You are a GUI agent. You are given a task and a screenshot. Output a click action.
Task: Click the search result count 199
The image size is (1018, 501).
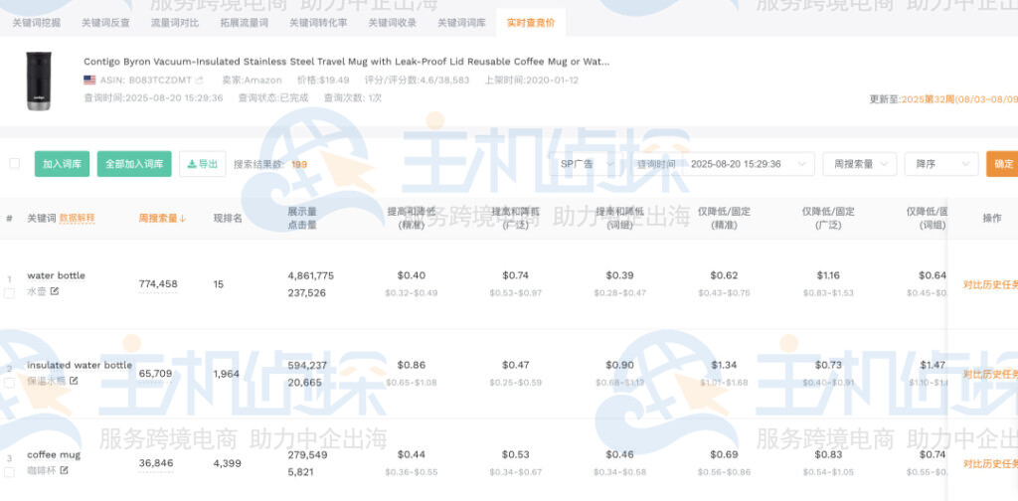(x=299, y=164)
